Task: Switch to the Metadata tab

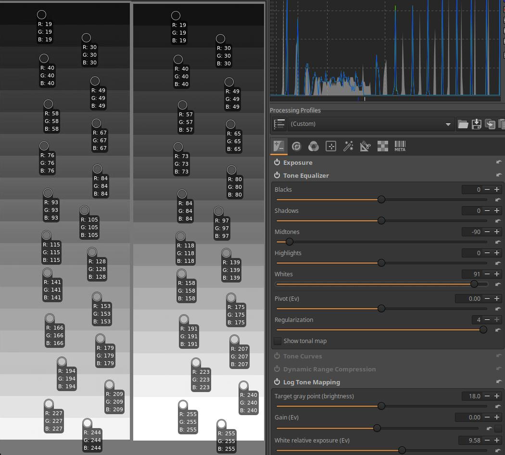Action: click(x=400, y=147)
